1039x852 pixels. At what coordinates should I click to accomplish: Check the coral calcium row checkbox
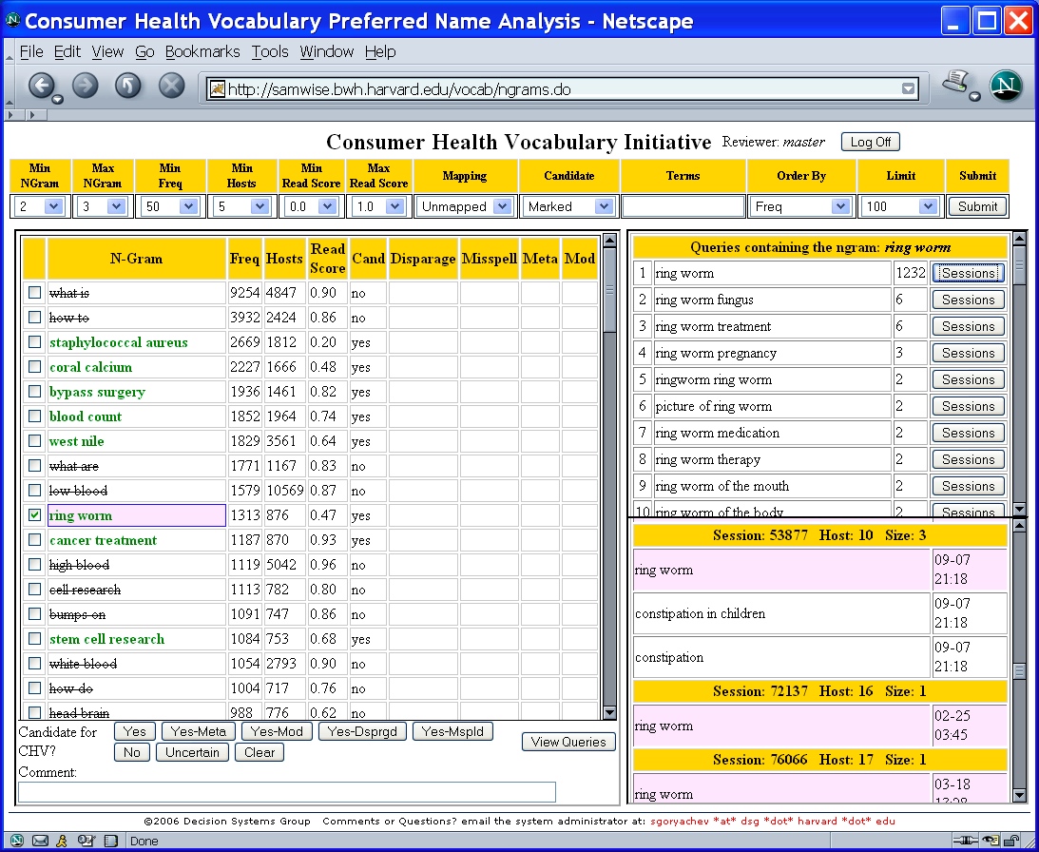[x=35, y=367]
